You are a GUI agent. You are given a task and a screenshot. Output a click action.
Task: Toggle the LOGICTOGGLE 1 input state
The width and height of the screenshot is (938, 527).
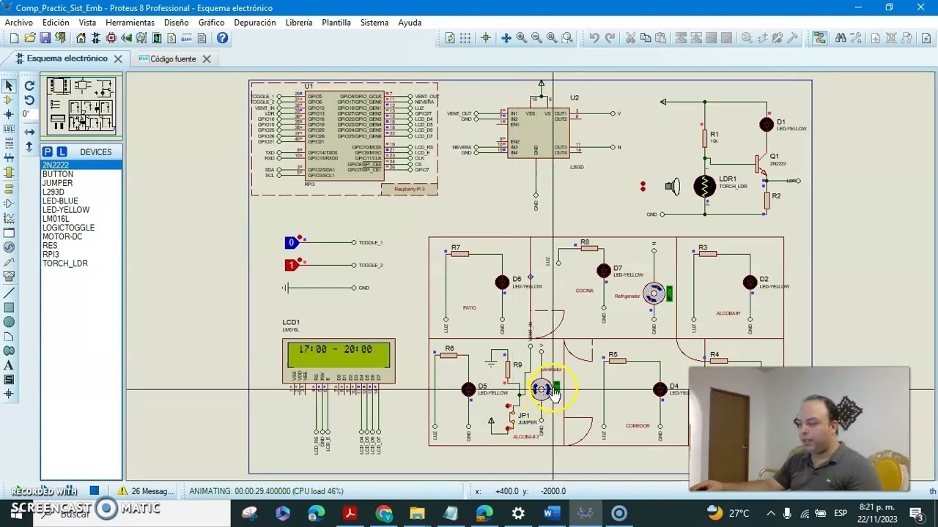click(x=292, y=265)
